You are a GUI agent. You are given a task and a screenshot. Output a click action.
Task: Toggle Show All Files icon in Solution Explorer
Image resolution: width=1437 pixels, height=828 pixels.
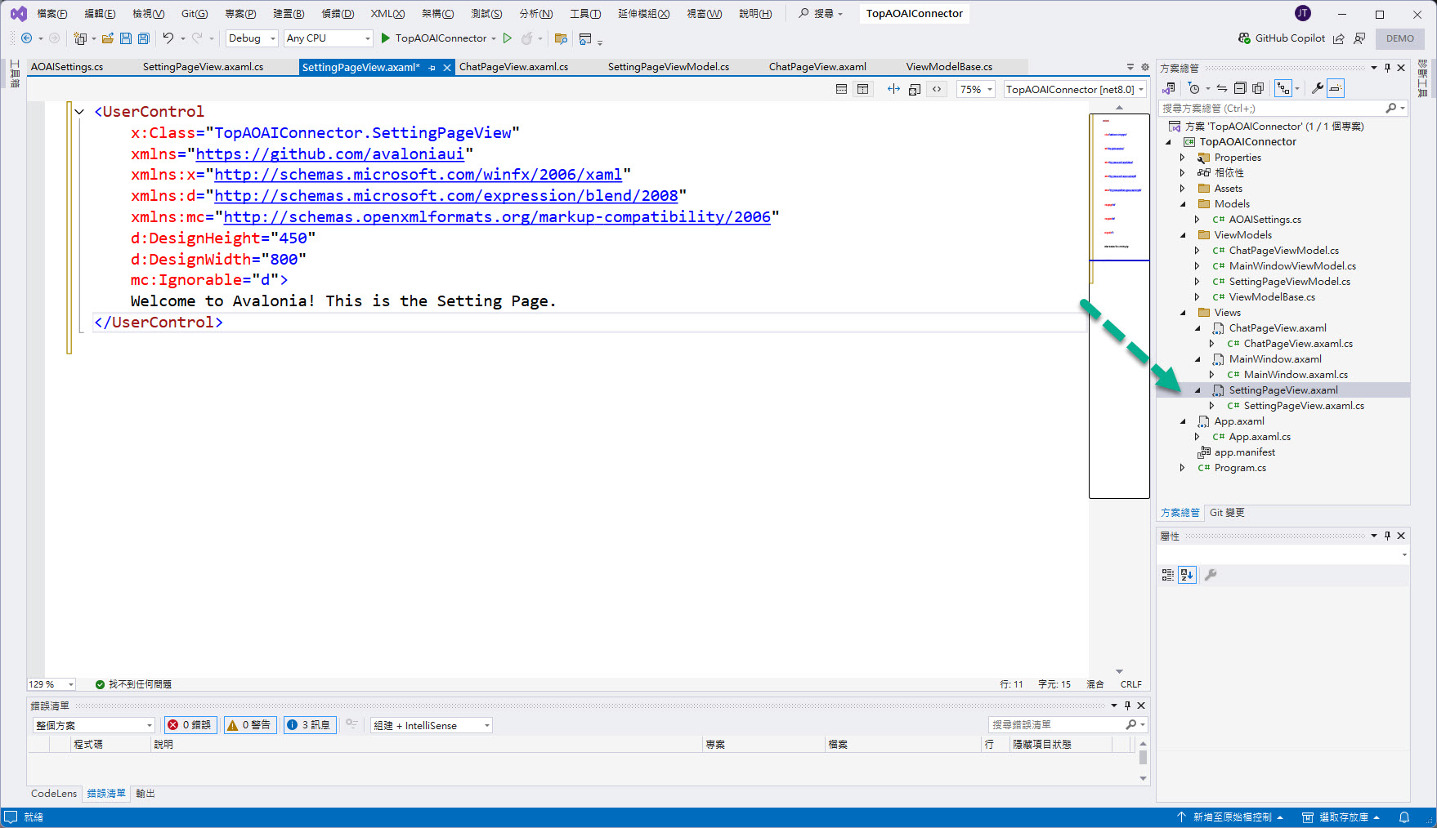tap(1258, 88)
